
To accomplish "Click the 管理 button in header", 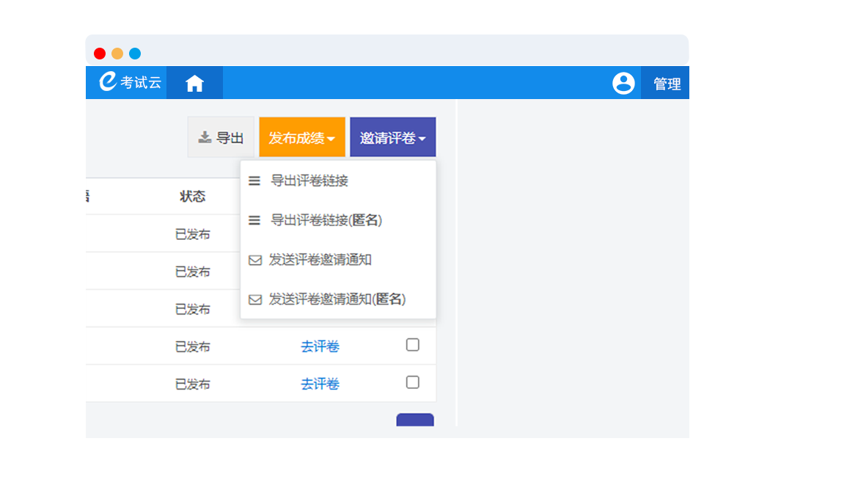I will 667,84.
